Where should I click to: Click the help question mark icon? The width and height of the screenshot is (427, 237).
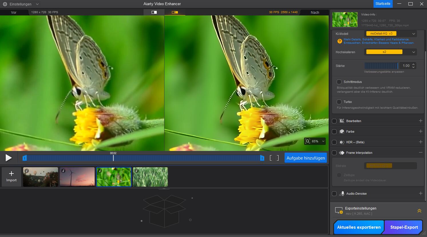(339, 41)
